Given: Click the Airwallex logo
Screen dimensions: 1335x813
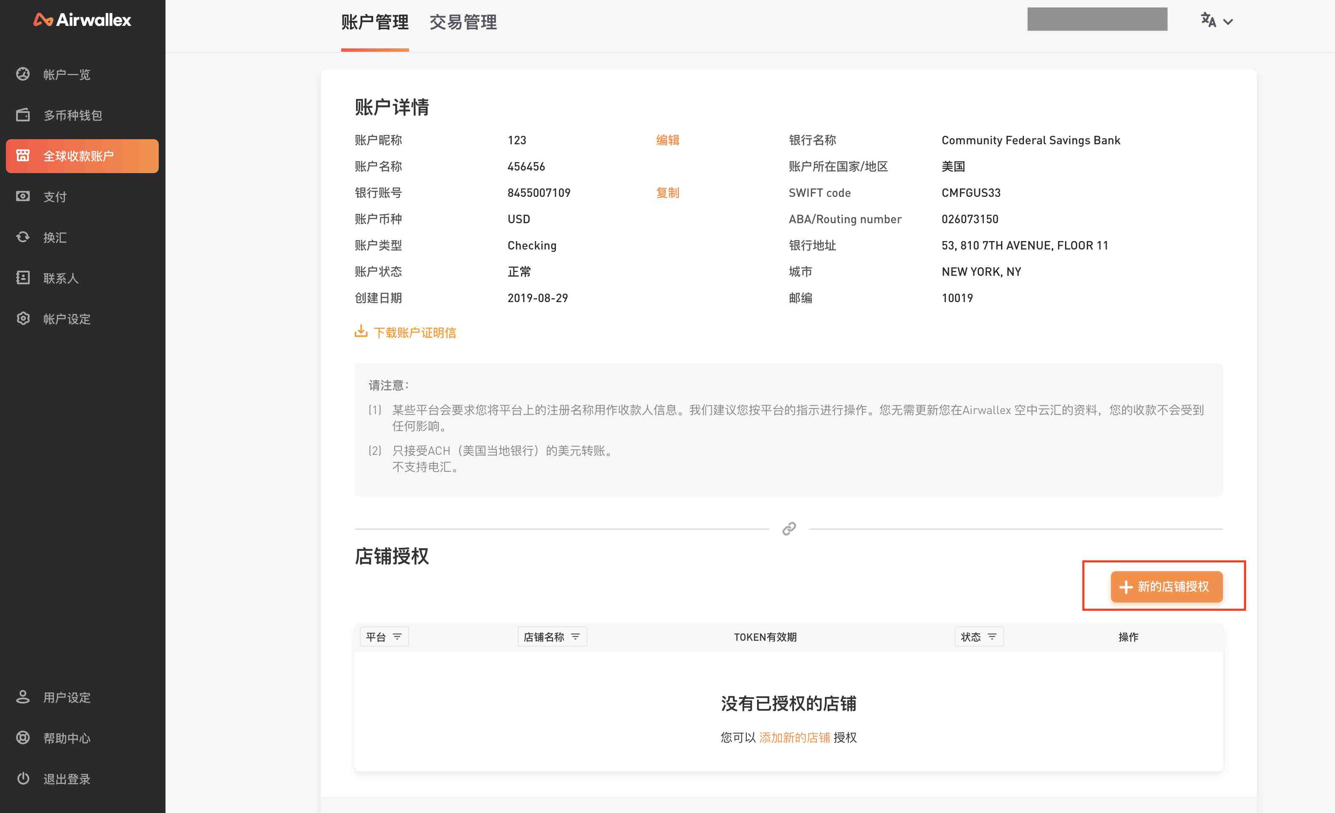Looking at the screenshot, I should pyautogui.click(x=82, y=20).
